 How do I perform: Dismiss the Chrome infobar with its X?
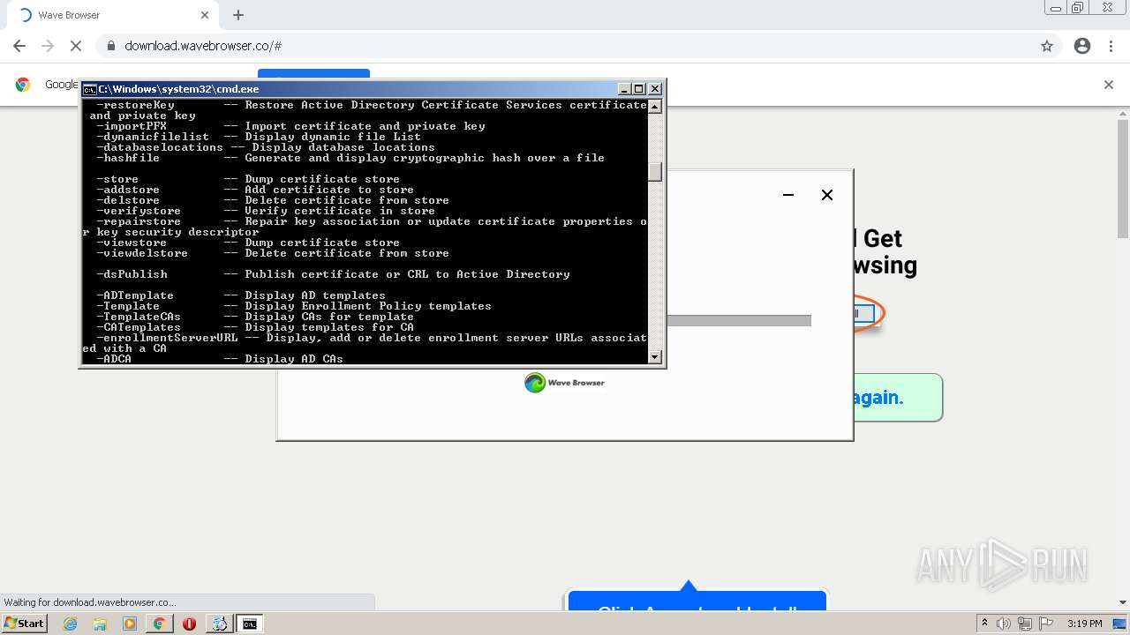1109,85
